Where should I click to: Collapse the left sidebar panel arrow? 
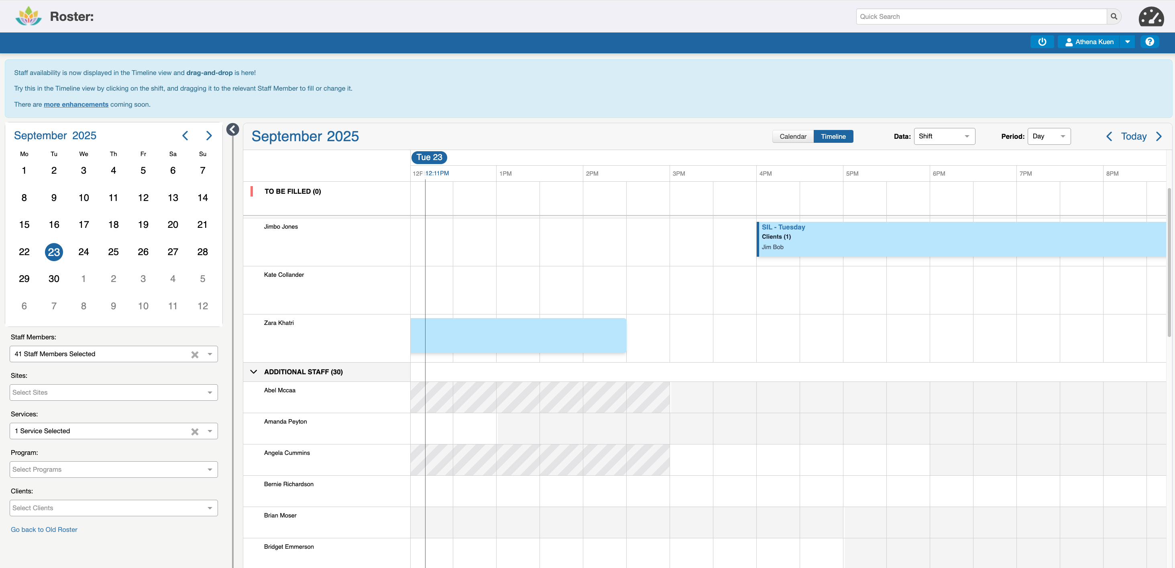pos(232,130)
